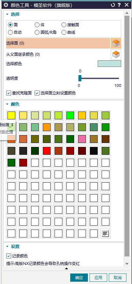Click the reset dialog icon in title bar

(113, 5)
